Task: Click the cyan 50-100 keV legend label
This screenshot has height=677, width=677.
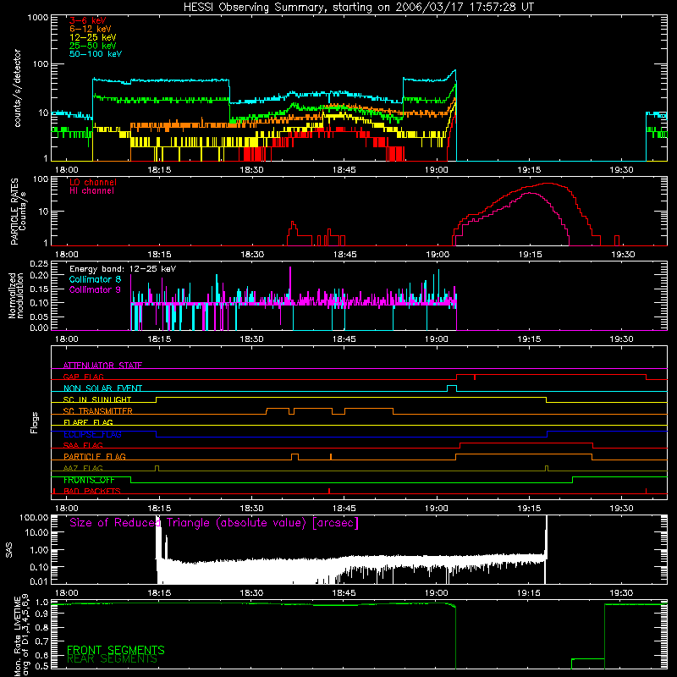Action: coord(96,54)
